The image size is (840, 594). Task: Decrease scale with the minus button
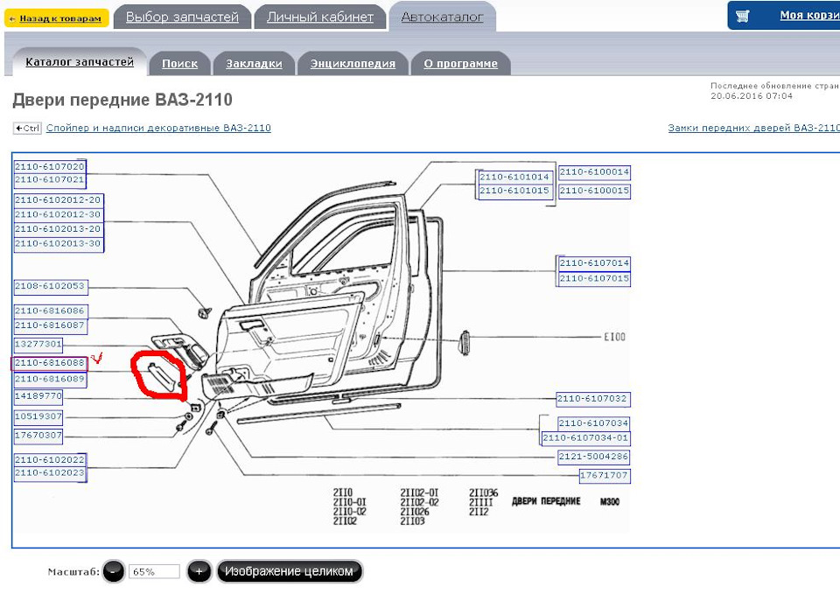114,571
